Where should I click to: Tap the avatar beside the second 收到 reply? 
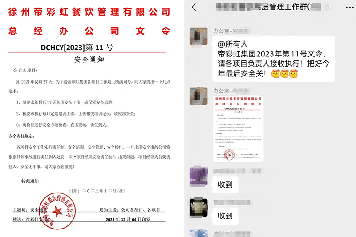click(197, 208)
